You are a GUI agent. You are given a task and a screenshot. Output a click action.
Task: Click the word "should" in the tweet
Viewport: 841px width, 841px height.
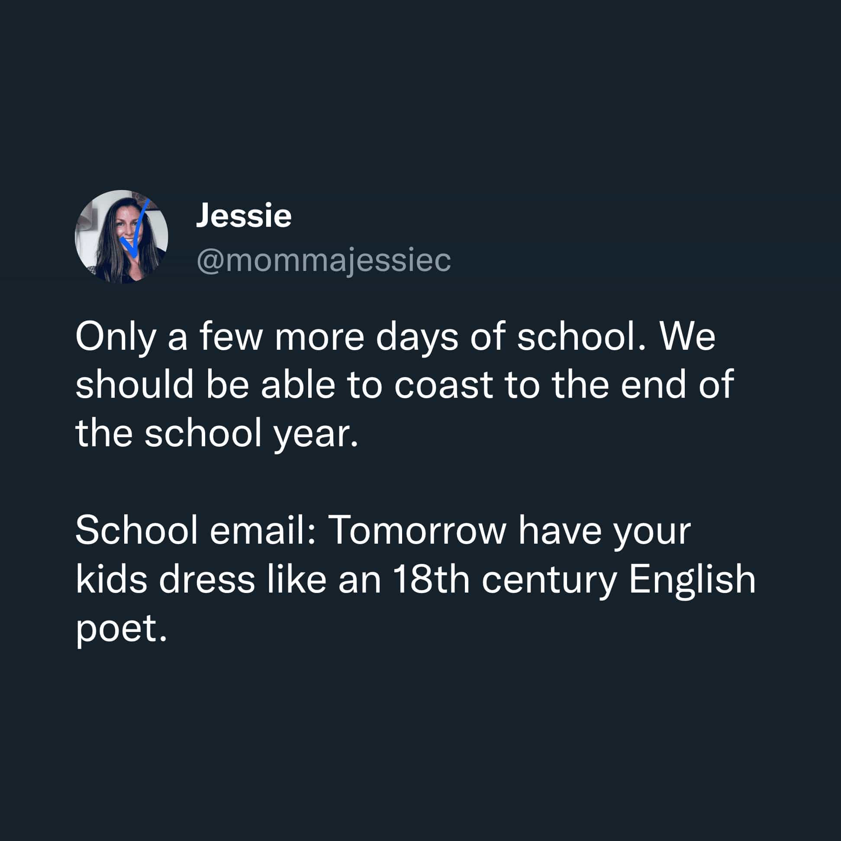click(x=134, y=385)
